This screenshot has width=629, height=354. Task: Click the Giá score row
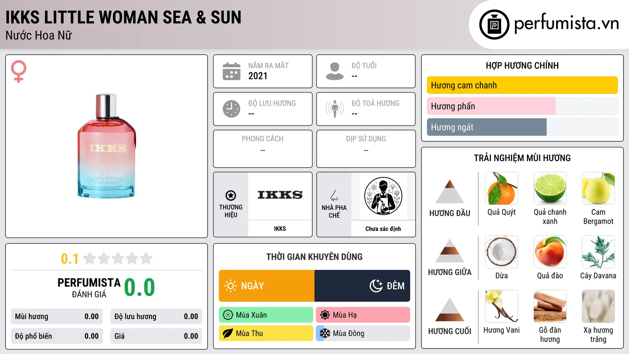pos(156,336)
